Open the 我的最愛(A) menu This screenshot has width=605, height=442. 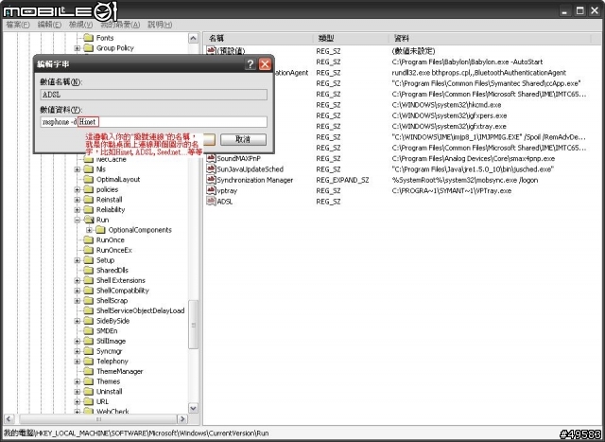point(120,25)
